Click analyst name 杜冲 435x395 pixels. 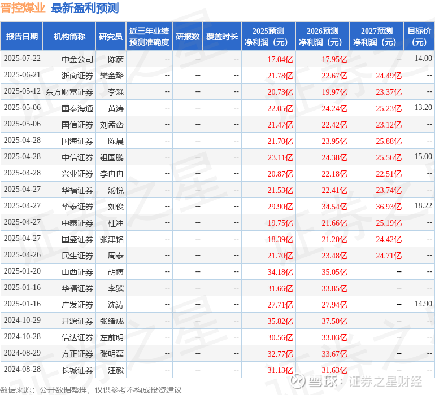116,222
